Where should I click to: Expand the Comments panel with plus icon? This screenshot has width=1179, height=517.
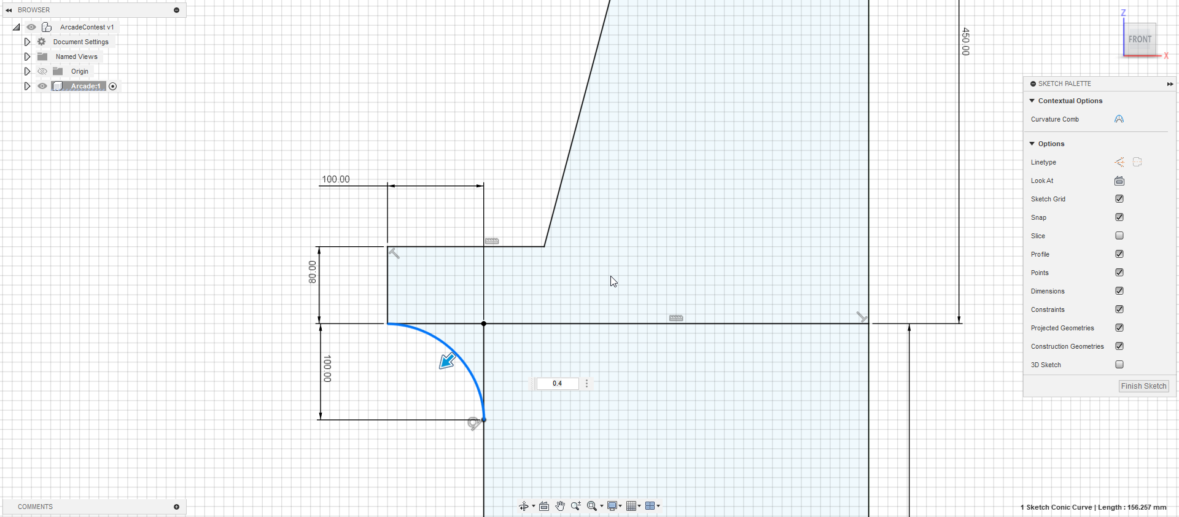click(x=176, y=507)
